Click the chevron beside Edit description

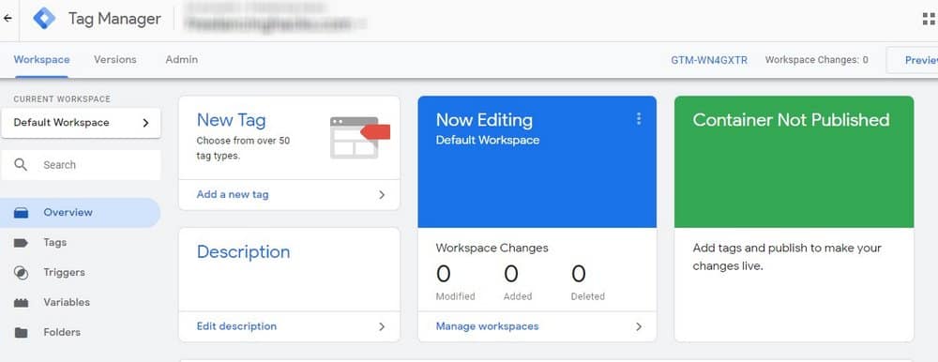(x=382, y=326)
